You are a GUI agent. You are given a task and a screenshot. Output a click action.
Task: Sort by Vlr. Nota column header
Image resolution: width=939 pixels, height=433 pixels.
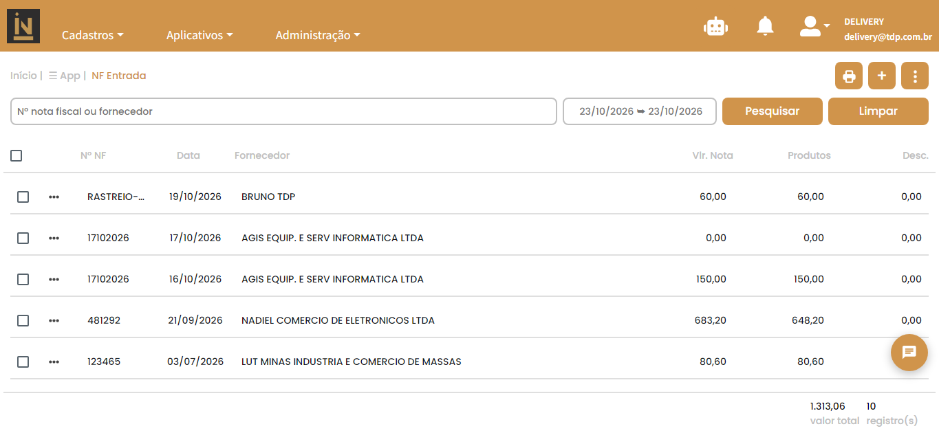point(713,155)
